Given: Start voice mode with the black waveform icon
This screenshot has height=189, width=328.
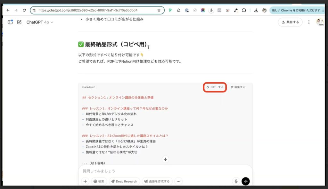Looking at the screenshot, I should 245,181.
